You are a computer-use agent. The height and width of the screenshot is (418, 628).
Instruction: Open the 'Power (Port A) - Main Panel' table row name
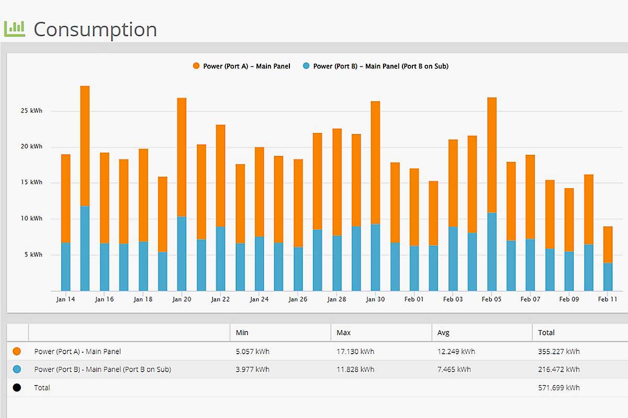tap(77, 352)
